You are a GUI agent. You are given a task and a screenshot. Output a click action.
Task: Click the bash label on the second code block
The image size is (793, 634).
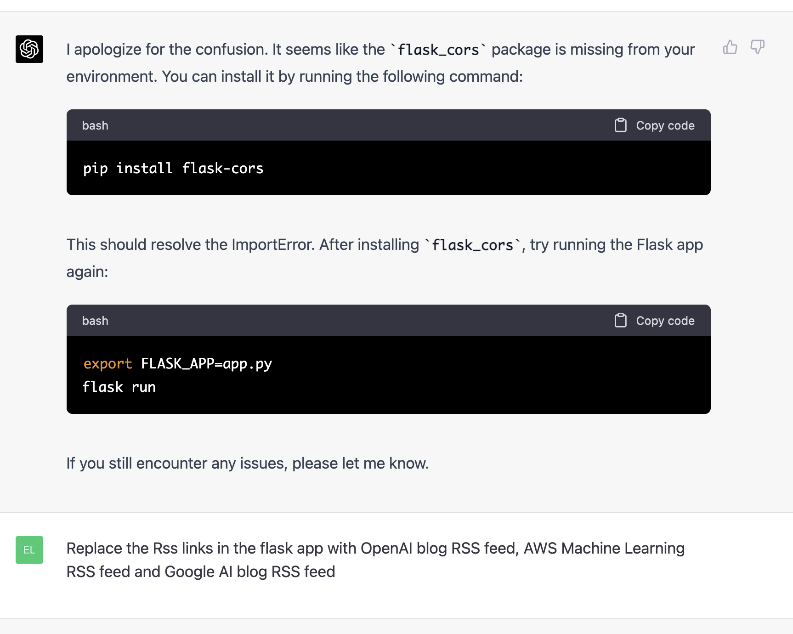95,320
